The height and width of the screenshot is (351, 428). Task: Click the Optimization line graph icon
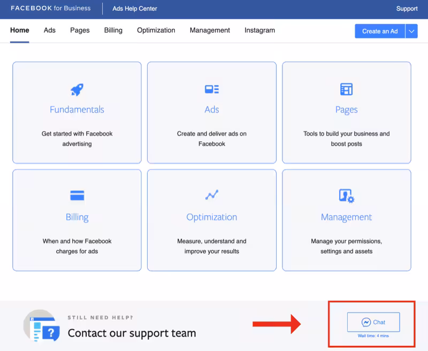point(212,195)
